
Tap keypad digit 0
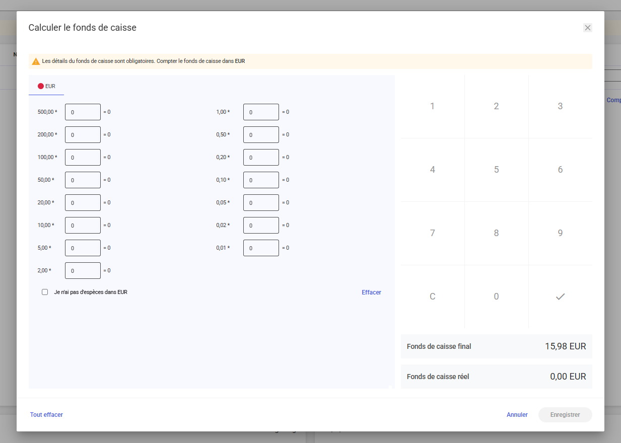496,297
